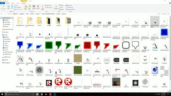Screen dimensions: 171x96
Task: Open the AvatarEditorIcons folder
Action: 20,22
